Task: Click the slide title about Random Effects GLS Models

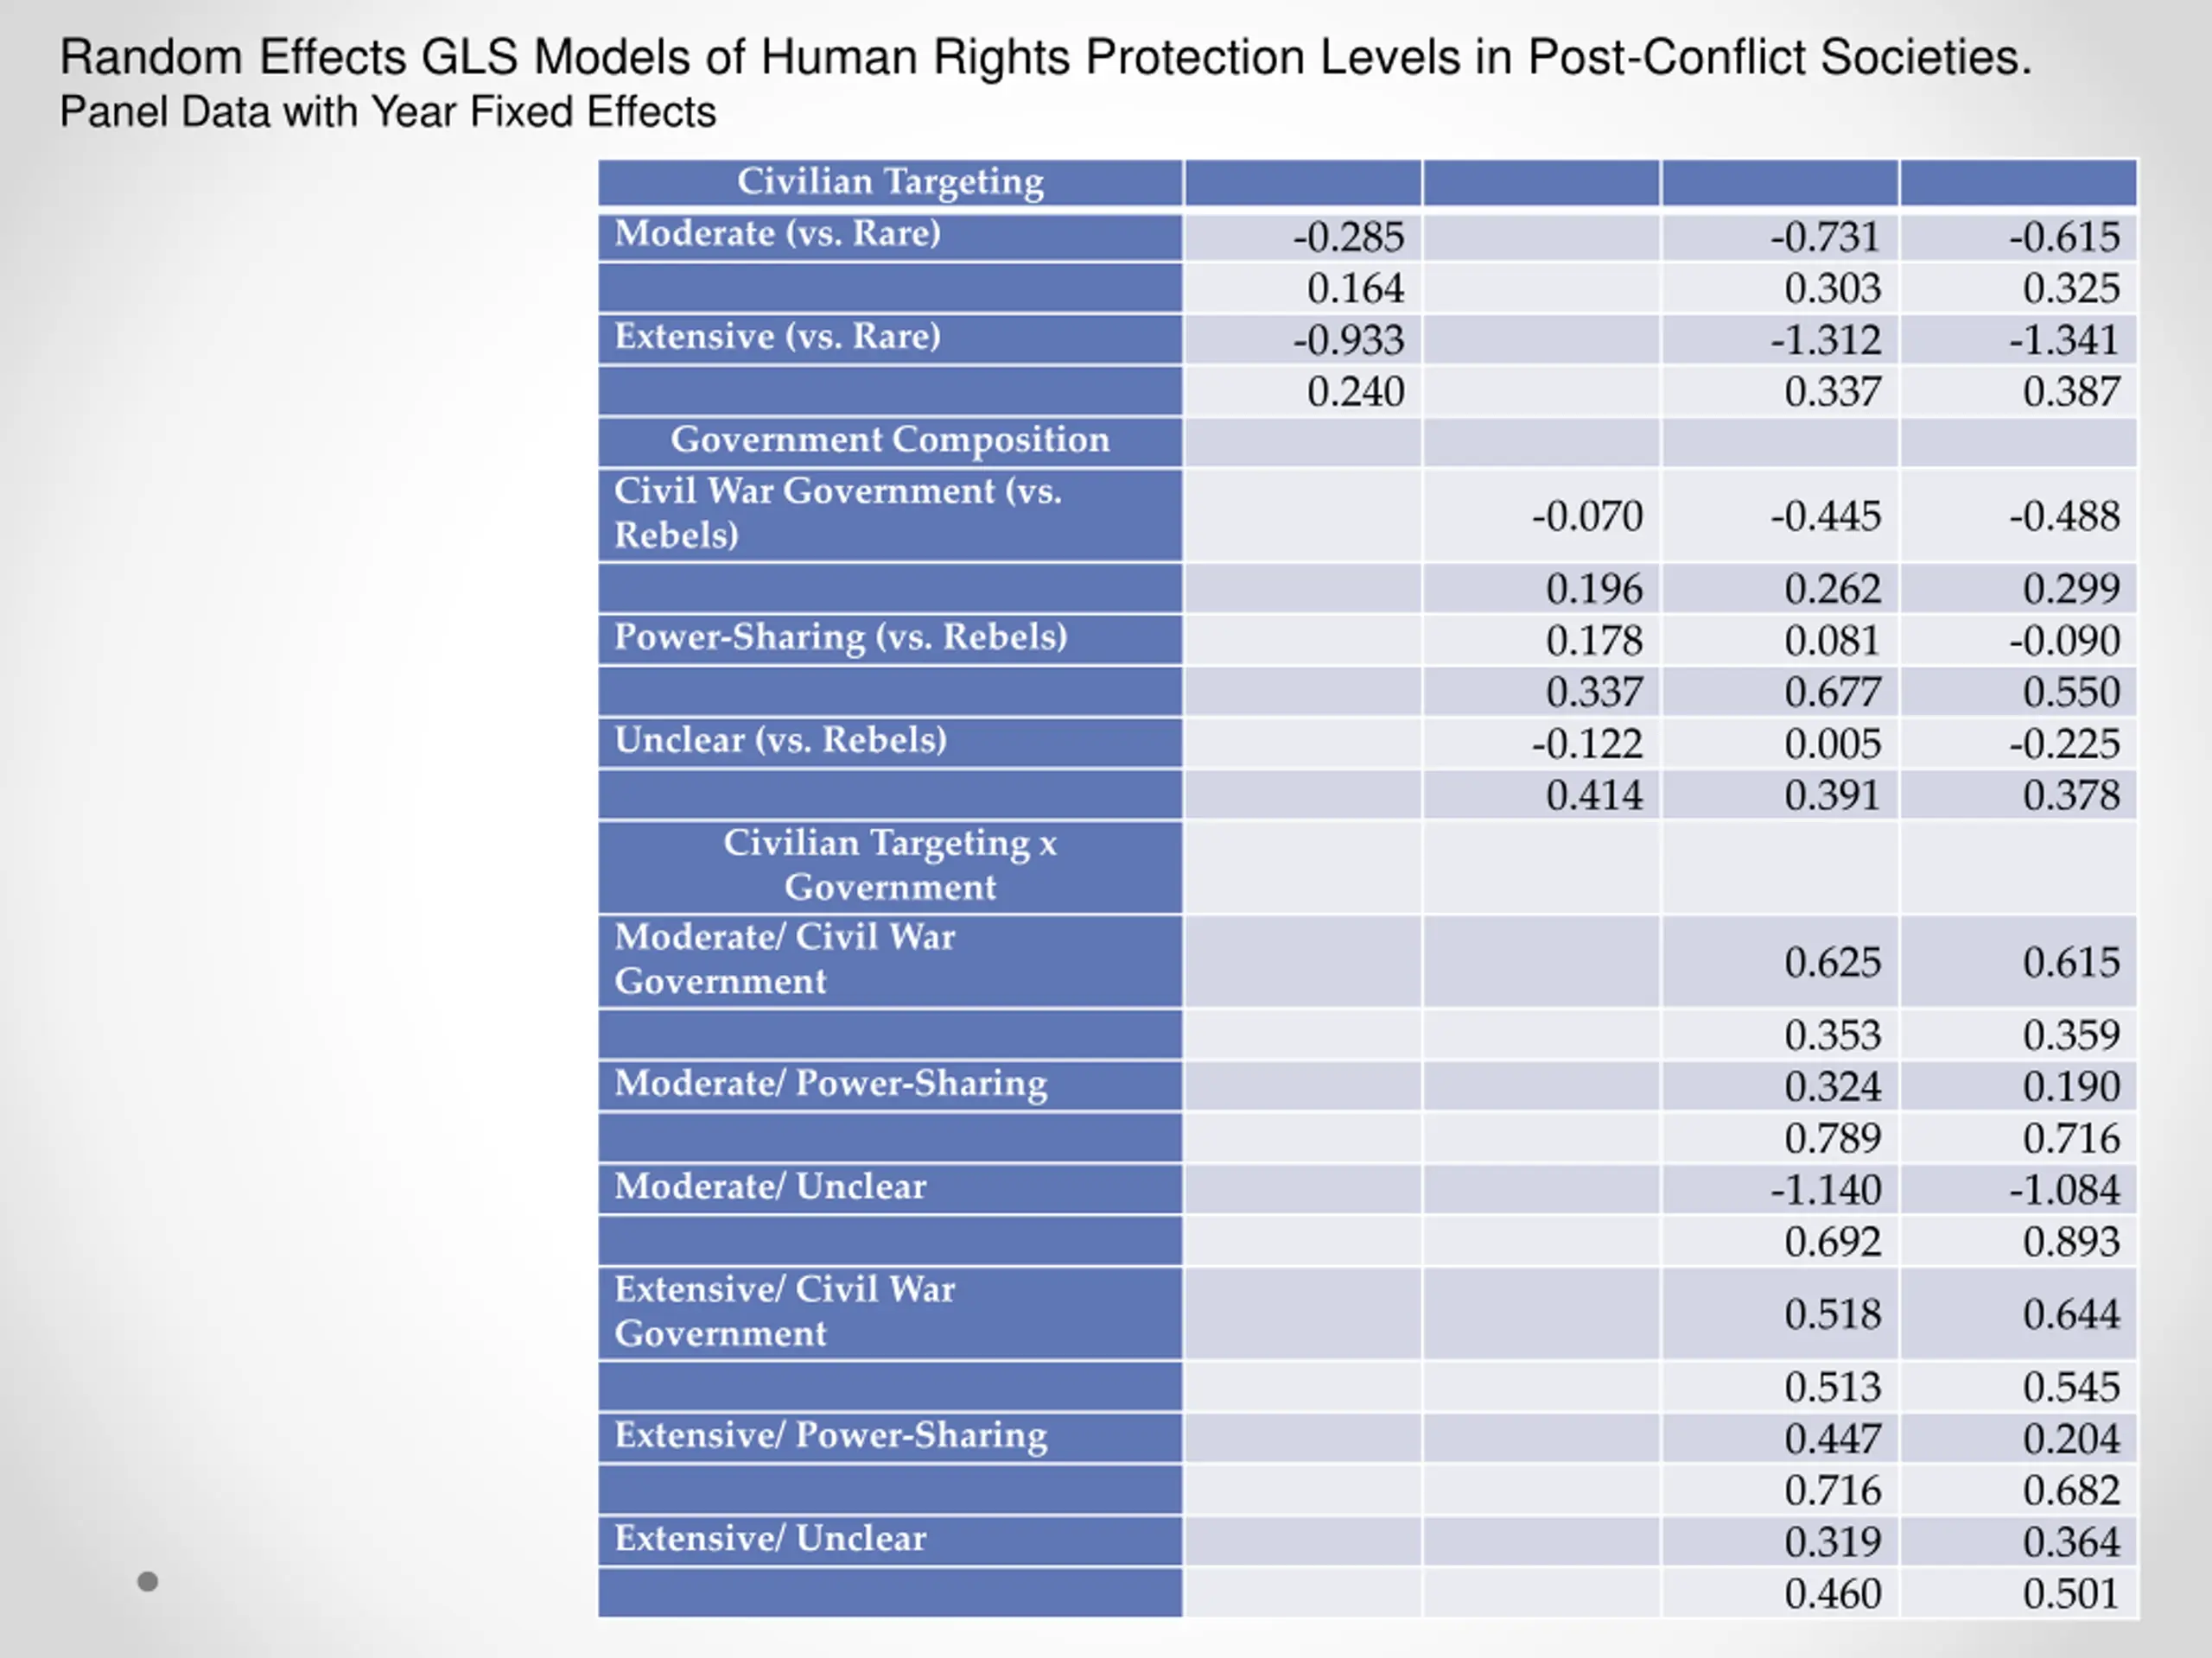Action: (1045, 58)
